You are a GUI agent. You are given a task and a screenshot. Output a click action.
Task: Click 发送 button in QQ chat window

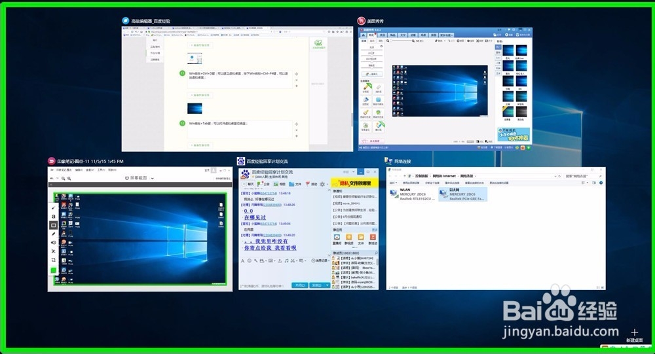316,285
